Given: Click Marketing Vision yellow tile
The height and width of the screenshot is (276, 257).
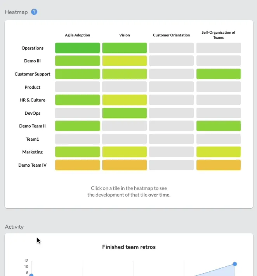Looking at the screenshot, I should 124,152.
